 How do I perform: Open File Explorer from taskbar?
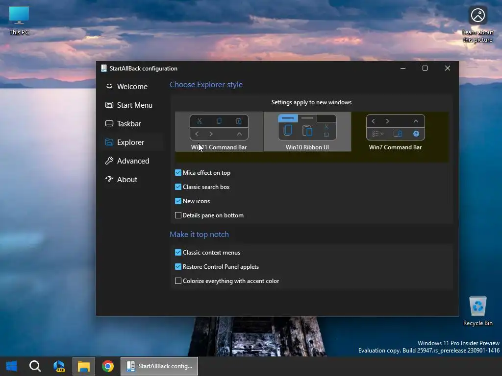point(83,366)
